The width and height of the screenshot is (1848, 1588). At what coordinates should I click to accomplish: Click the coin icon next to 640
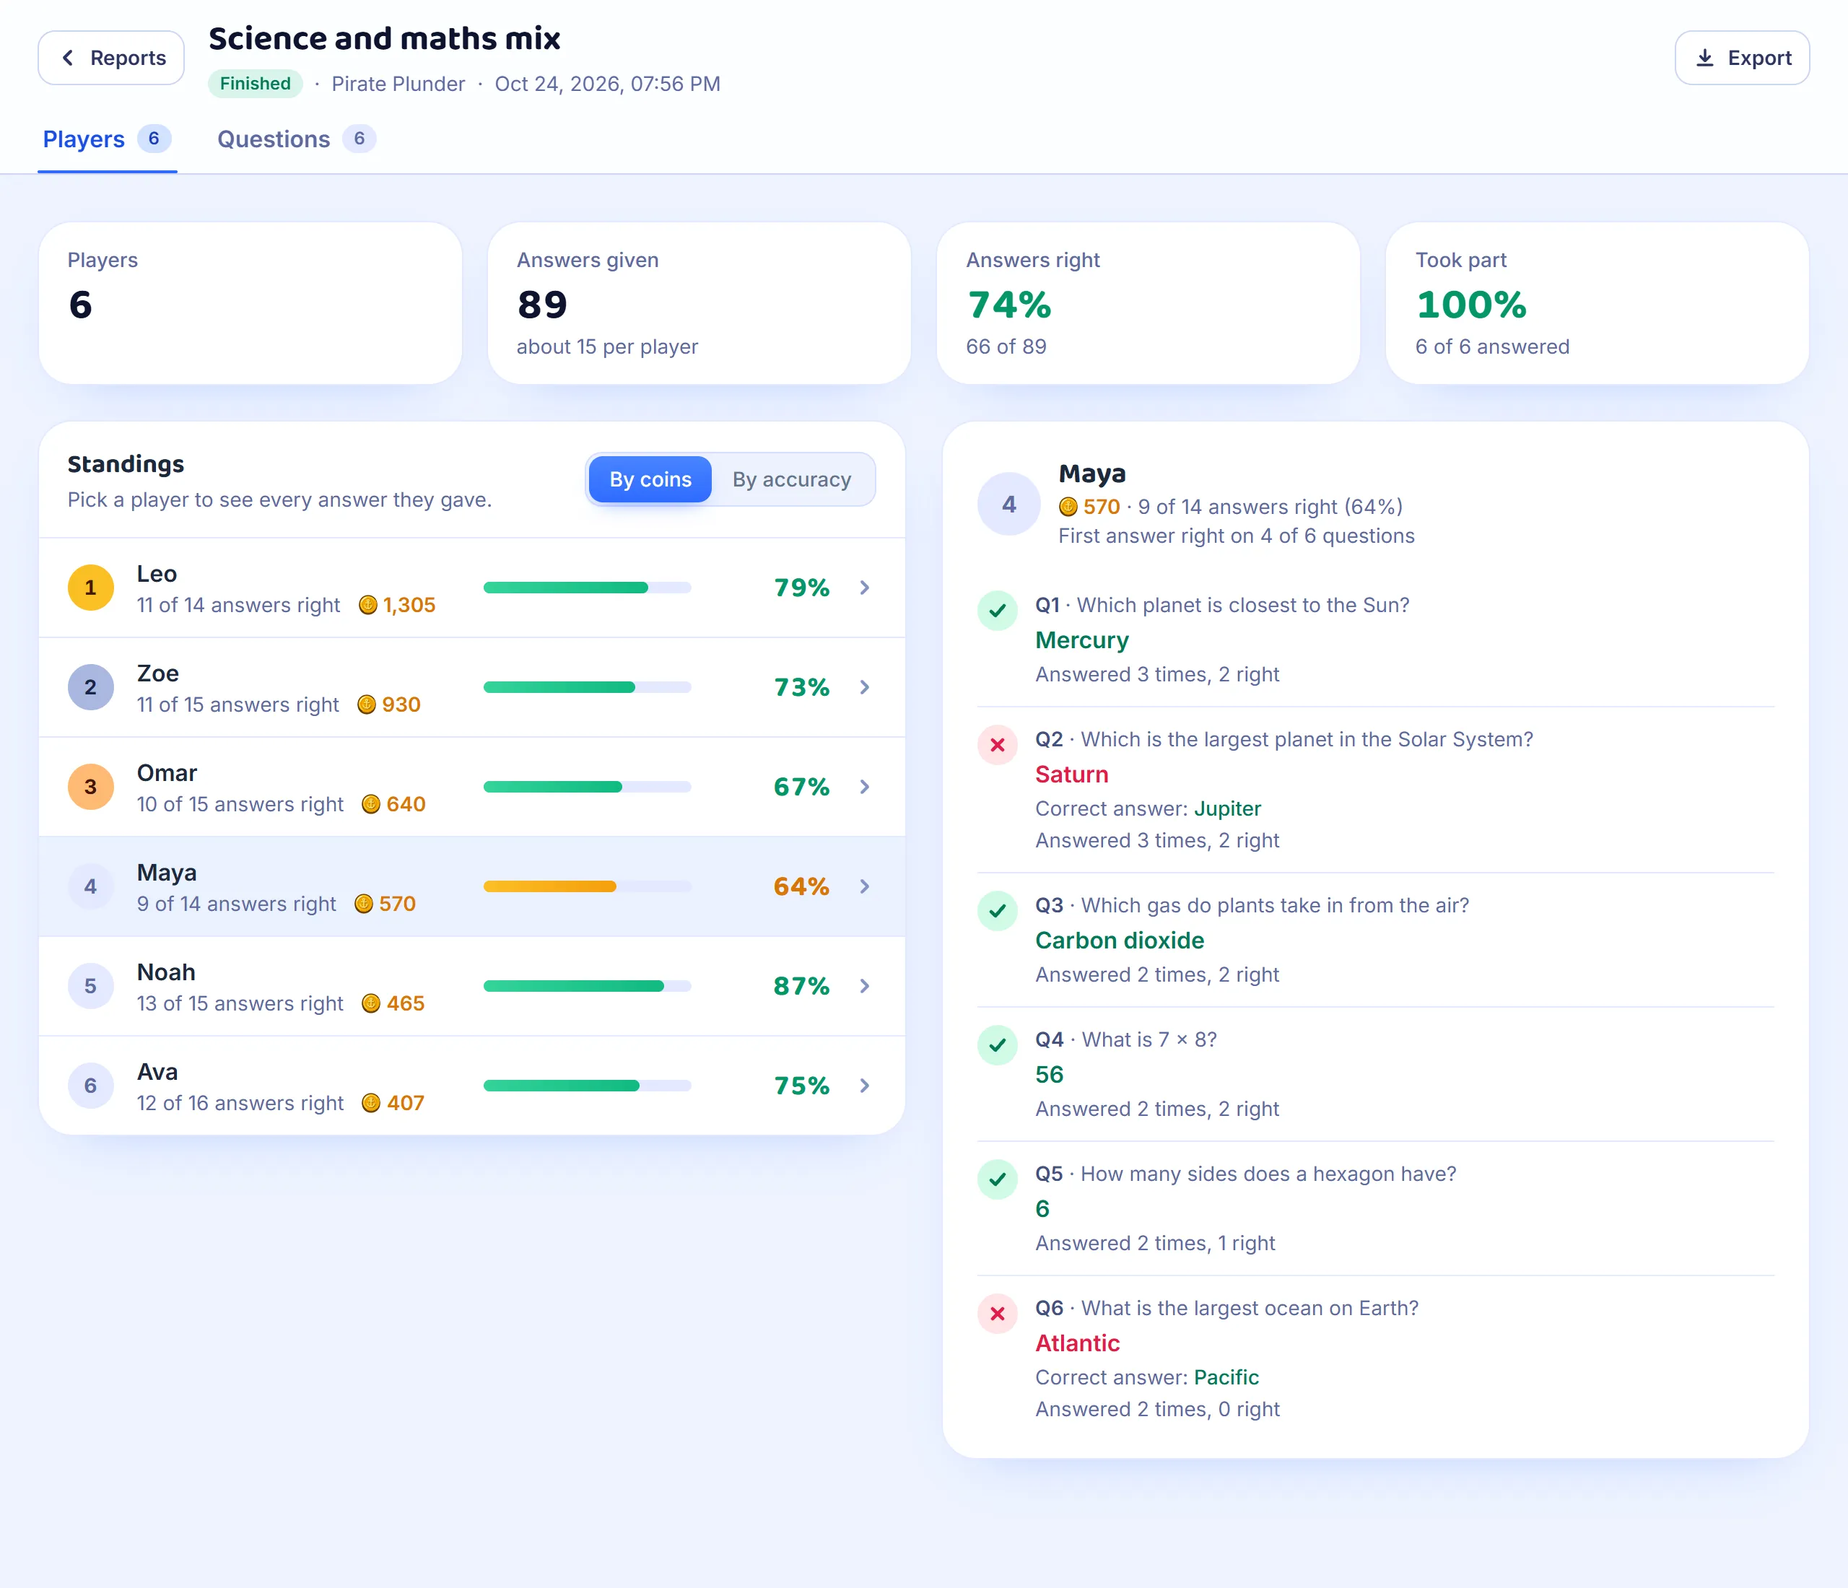point(371,805)
